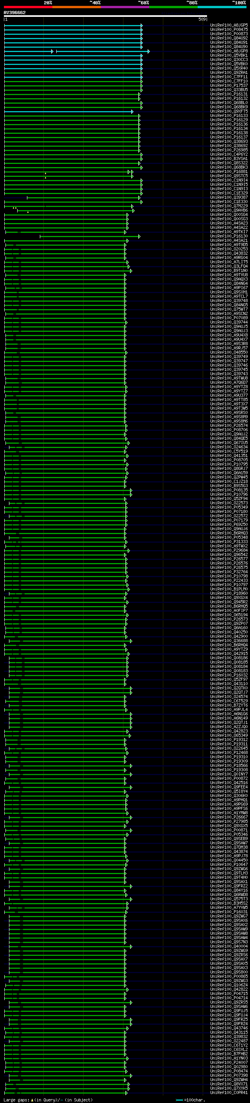The height and width of the screenshot is (1103, 250).
Task: Select hit UniRef100_P07179
Action: 229,520
